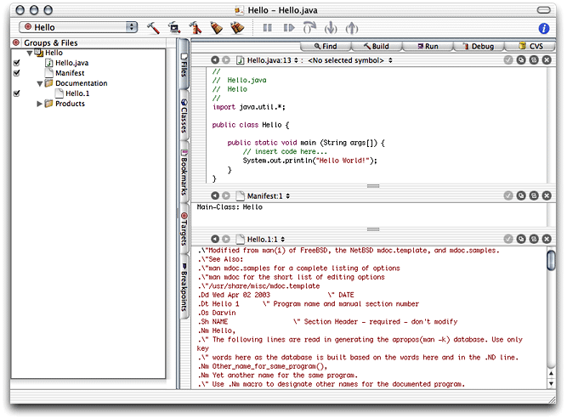
Task: Open the Find tab
Action: click(x=326, y=46)
